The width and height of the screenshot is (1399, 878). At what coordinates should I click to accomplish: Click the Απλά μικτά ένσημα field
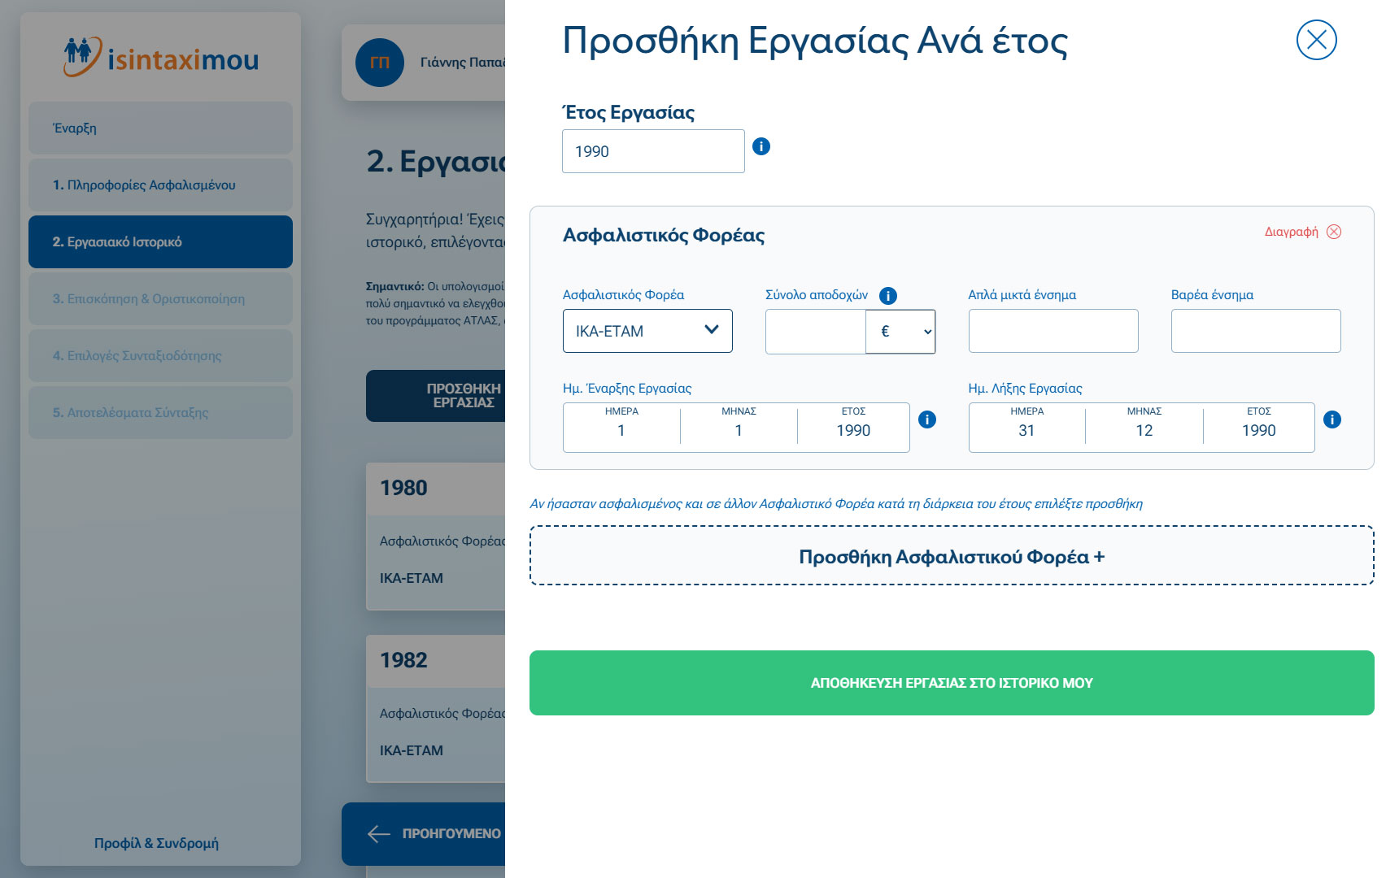[x=1053, y=331]
